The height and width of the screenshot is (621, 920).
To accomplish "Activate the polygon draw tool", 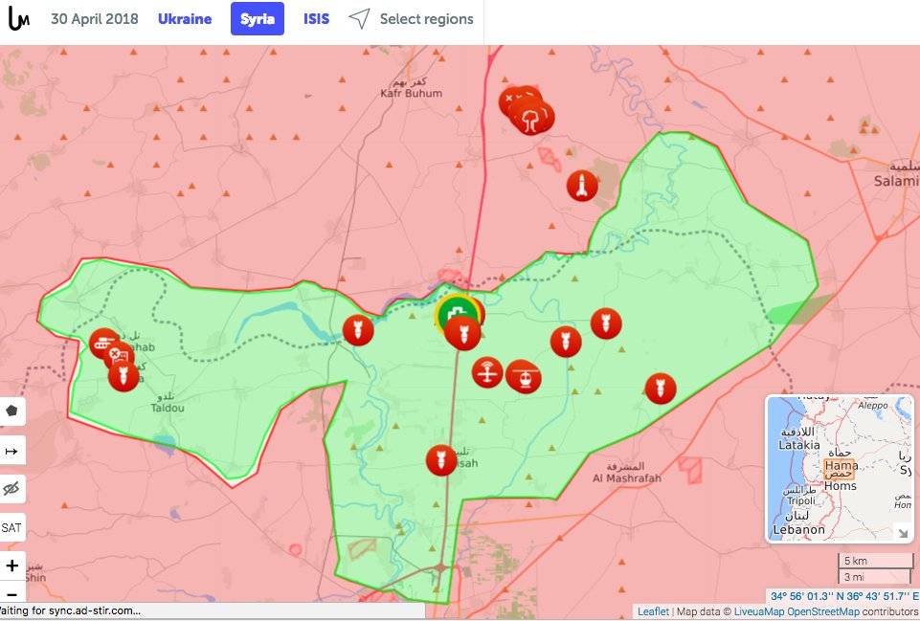I will (x=11, y=410).
